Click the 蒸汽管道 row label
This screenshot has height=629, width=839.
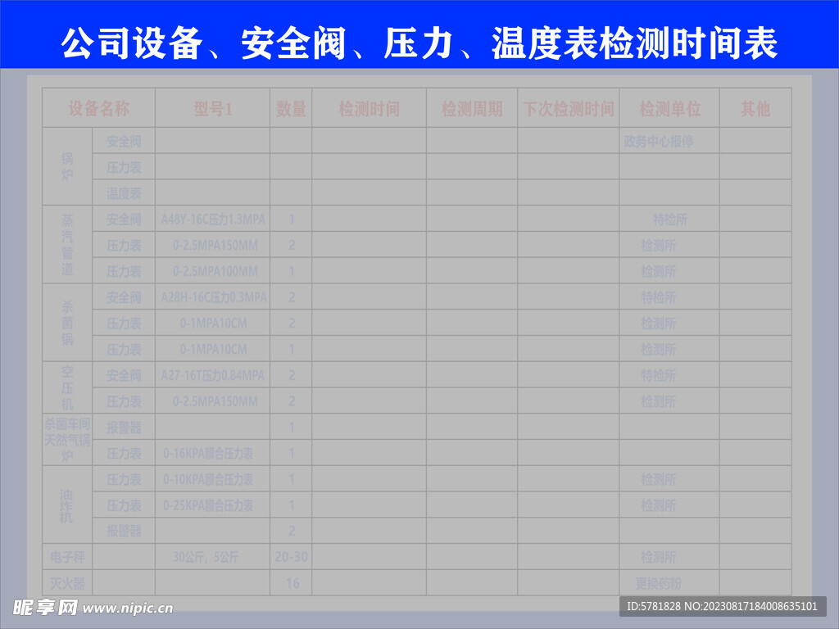point(66,245)
